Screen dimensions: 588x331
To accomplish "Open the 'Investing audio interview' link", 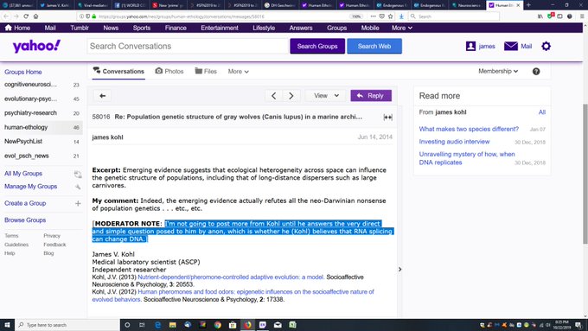I will click(x=454, y=142).
